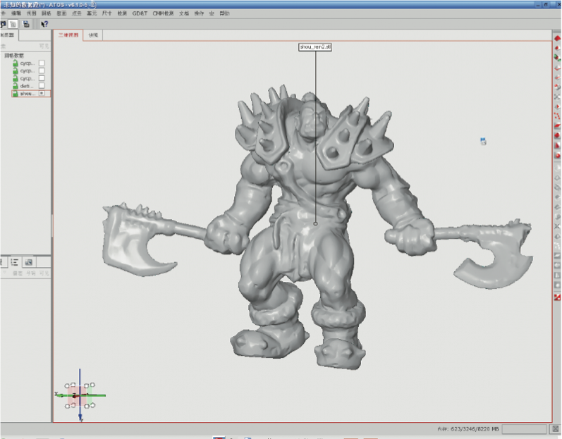The image size is (562, 439).
Task: Click the red dotted points icon in right toolbar
Action: (x=557, y=116)
